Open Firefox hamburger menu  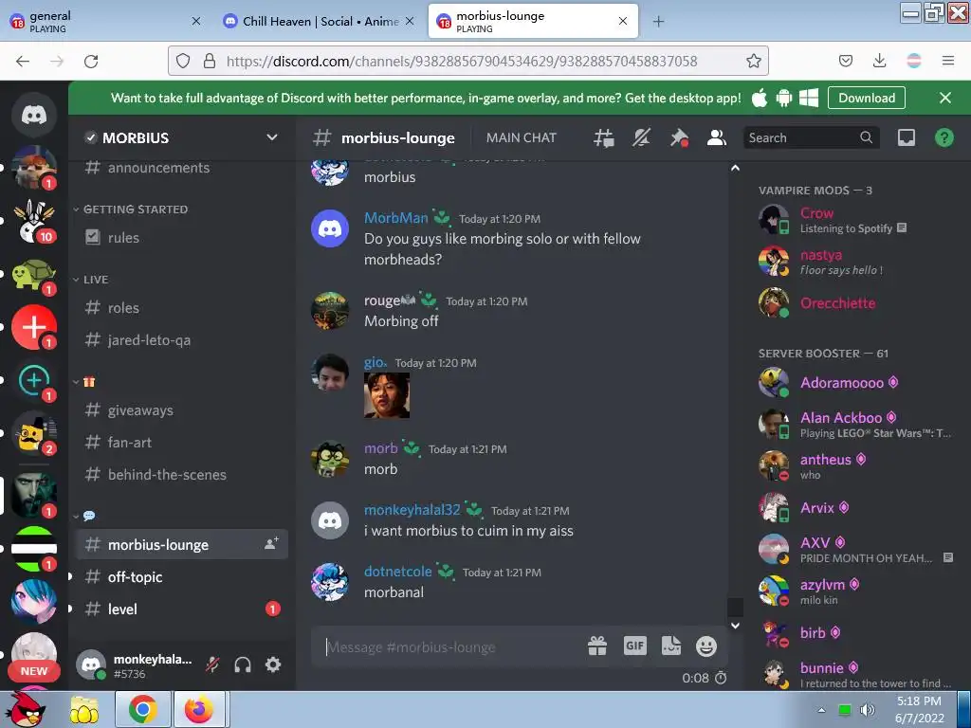click(x=948, y=61)
